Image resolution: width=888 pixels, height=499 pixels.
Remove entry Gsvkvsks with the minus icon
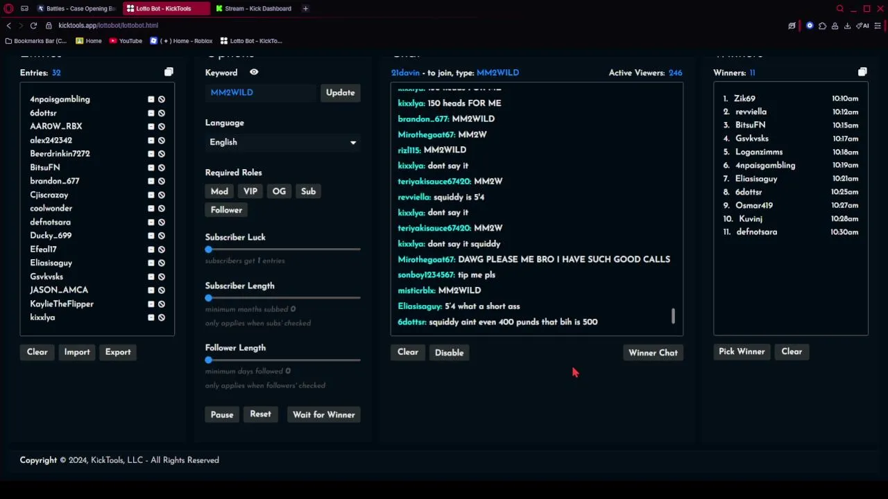point(151,277)
